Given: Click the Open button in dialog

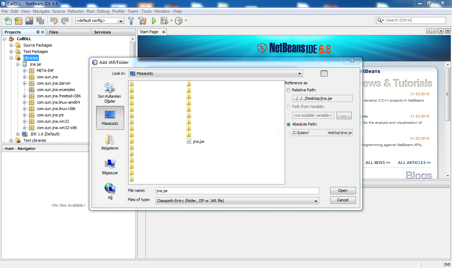Looking at the screenshot, I should (x=343, y=190).
